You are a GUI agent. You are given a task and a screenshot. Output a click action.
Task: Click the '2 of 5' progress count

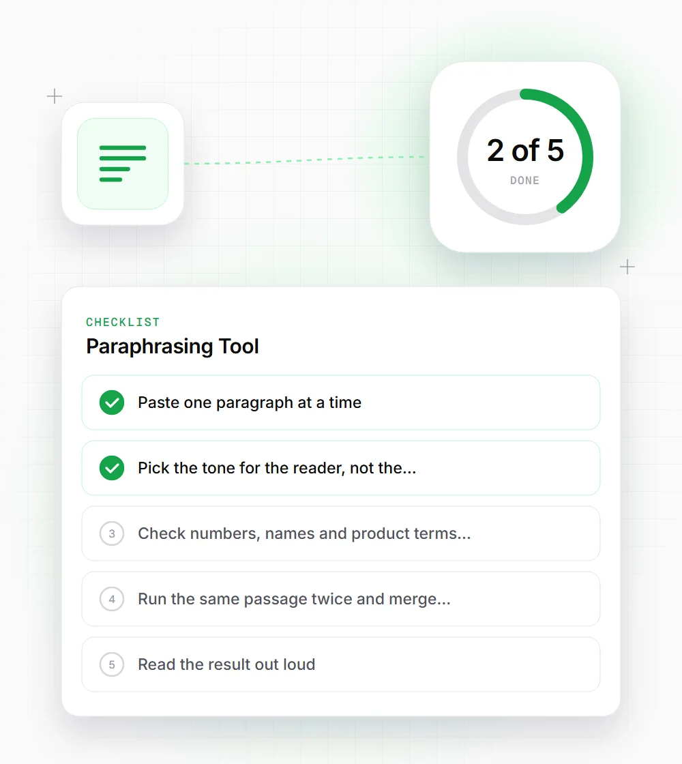click(525, 150)
